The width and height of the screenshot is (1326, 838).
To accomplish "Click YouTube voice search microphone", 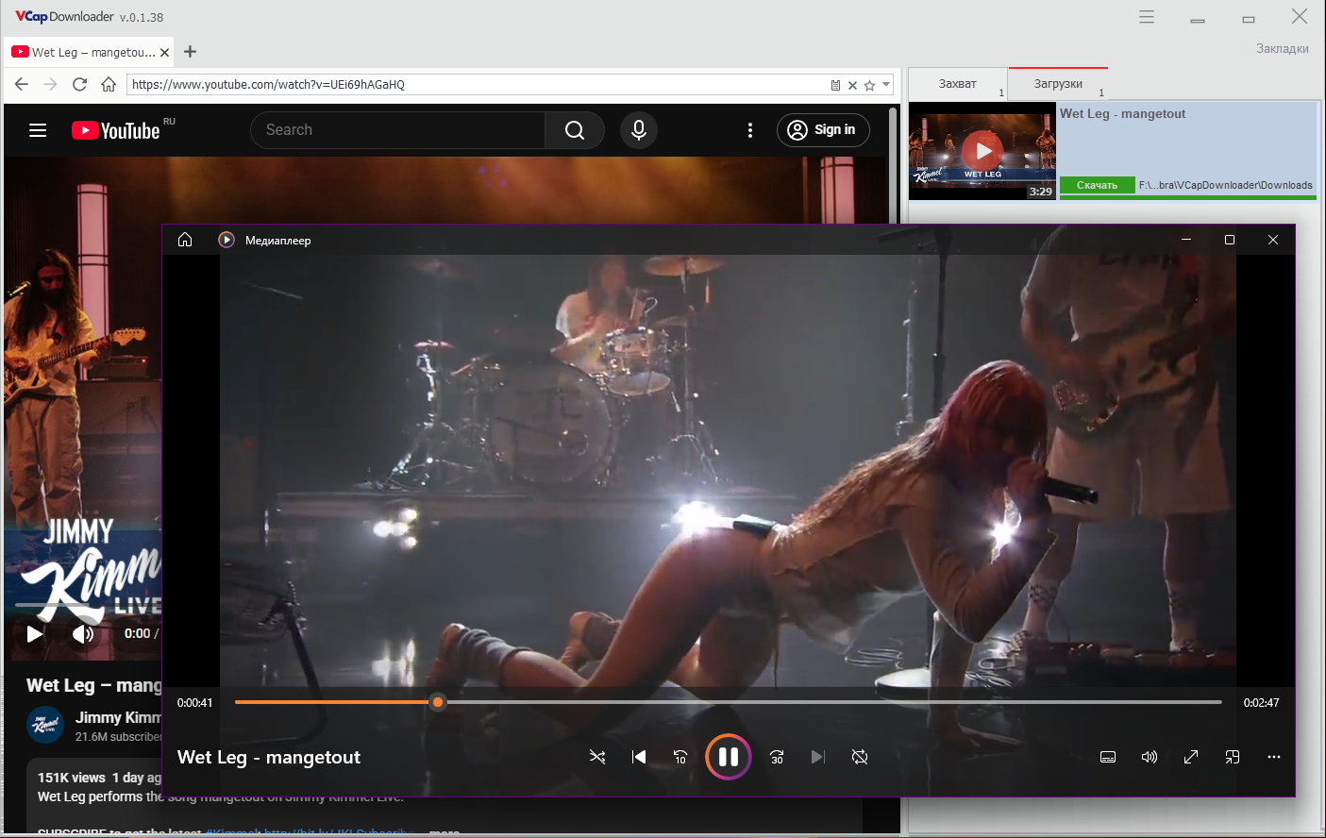I will [x=639, y=130].
